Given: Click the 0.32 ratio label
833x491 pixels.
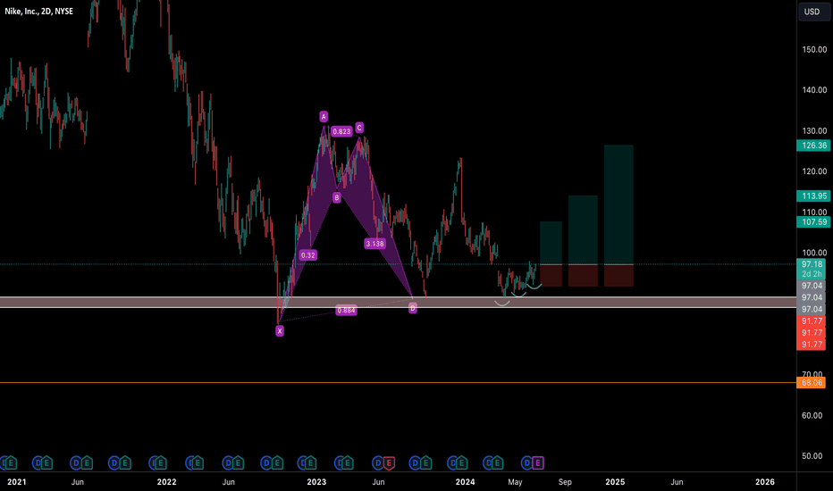Looking at the screenshot, I should (x=308, y=255).
